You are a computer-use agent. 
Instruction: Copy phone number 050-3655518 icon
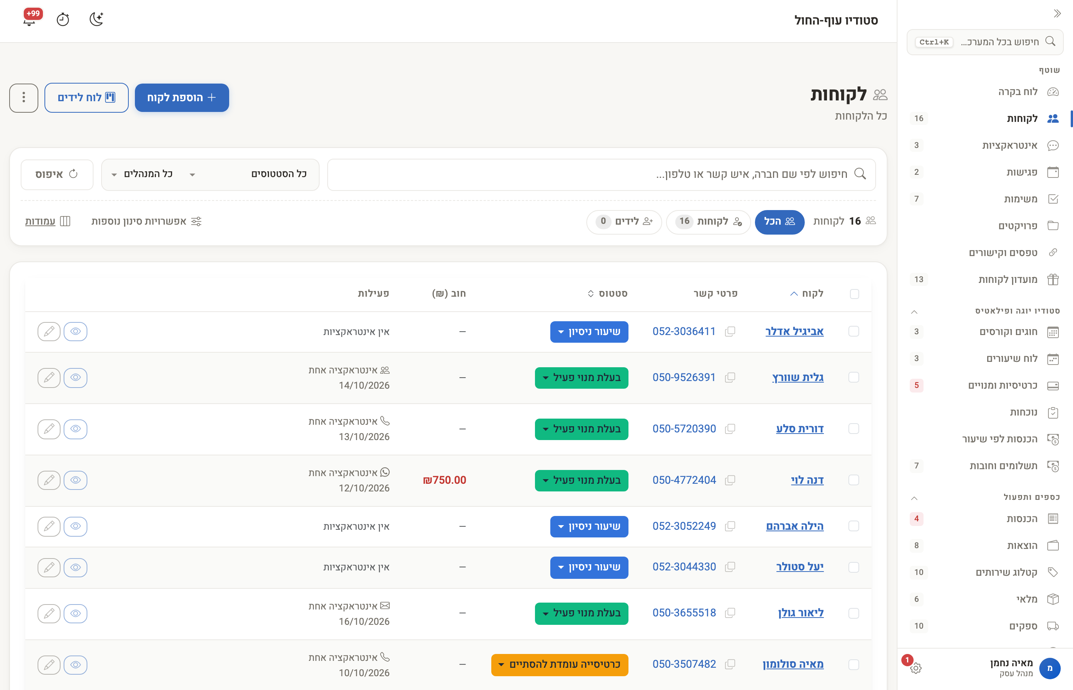point(730,613)
